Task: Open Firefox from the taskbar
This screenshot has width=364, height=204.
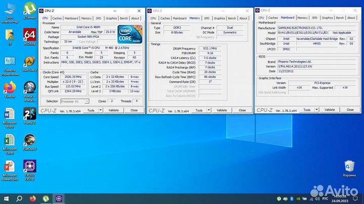Action: (x=33, y=198)
